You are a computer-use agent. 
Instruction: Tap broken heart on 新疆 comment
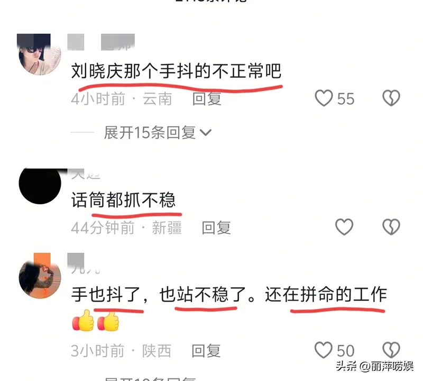(x=391, y=227)
